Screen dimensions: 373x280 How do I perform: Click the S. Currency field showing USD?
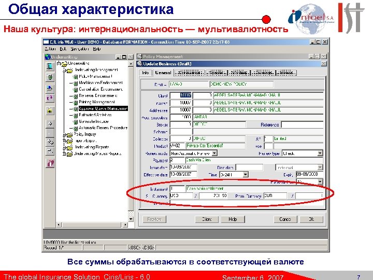click(x=181, y=195)
